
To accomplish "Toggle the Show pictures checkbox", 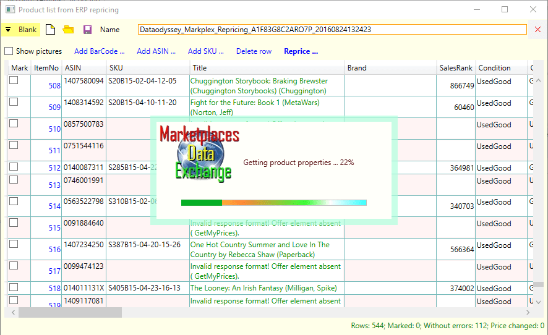I will [x=9, y=51].
